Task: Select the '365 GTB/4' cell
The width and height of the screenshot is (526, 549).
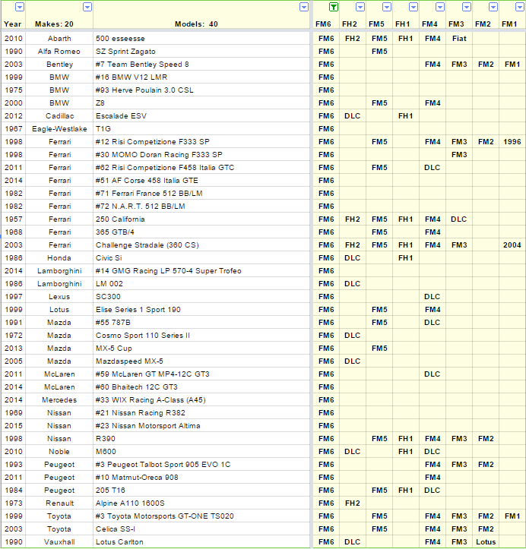Action: coord(201,232)
